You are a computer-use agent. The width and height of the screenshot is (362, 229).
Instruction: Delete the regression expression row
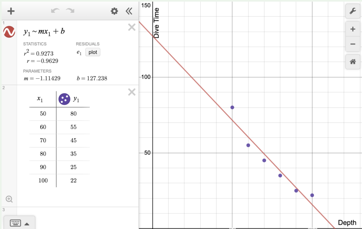132,28
